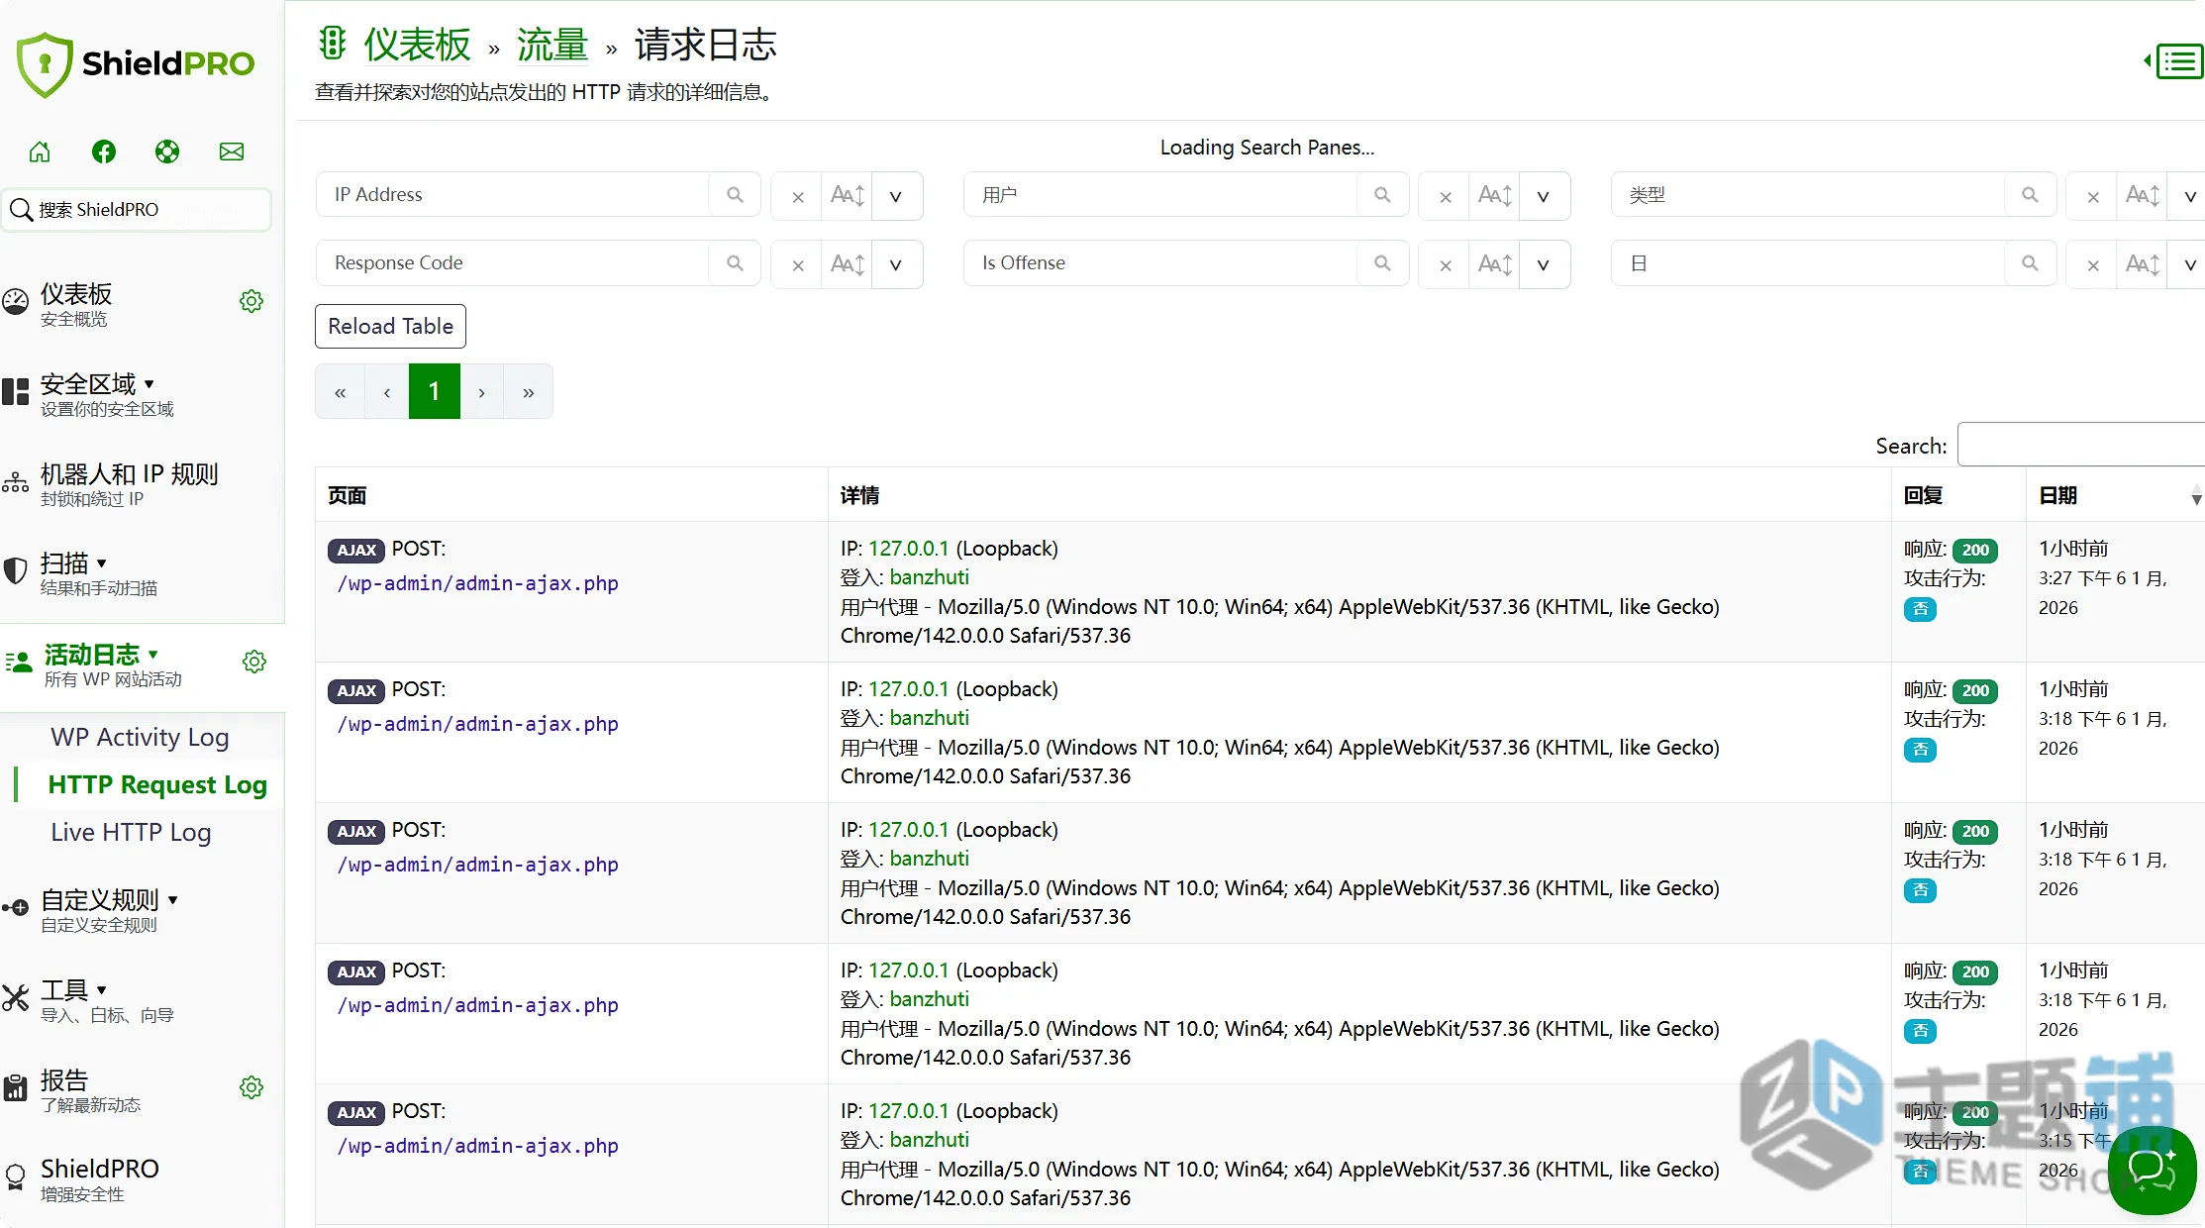Viewport: 2205px width, 1228px height.
Task: Click 200 response badge in 3:27 row
Action: point(1975,550)
